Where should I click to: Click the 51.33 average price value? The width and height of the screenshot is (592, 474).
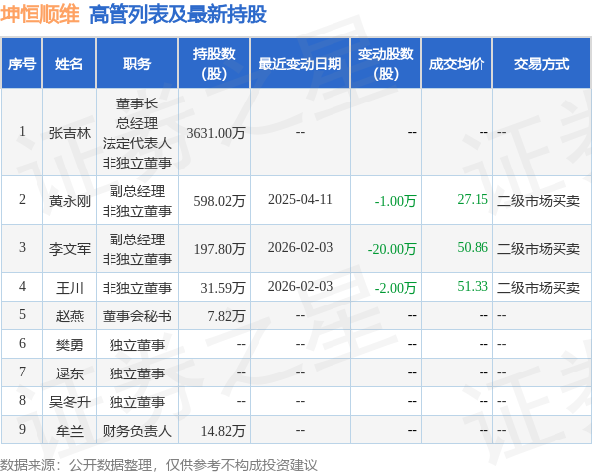(x=473, y=286)
